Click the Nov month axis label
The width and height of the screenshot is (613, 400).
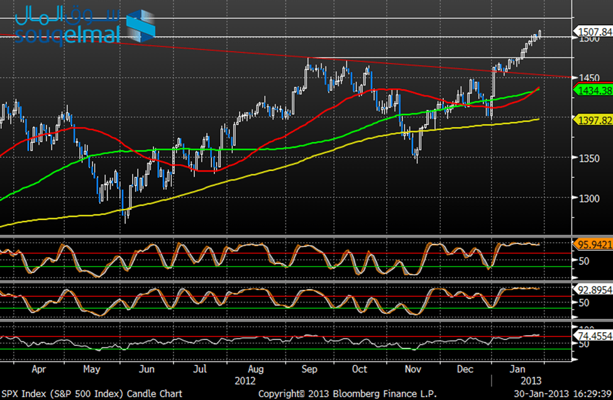pos(413,370)
